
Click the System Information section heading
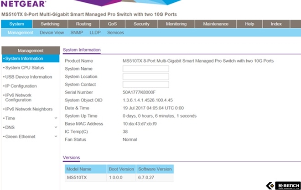(82, 50)
